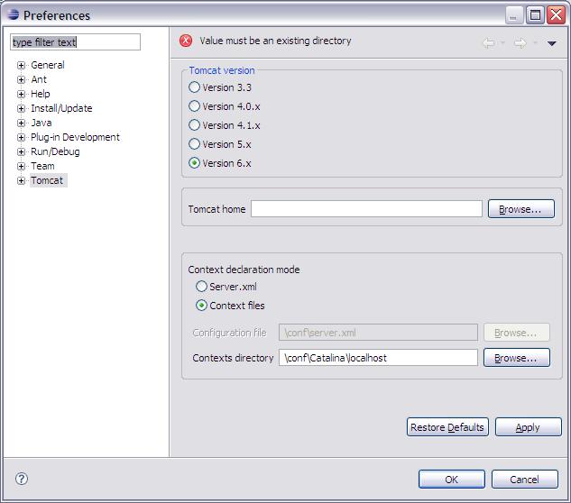
Task: Open the forward history dropdown arrow
Action: click(x=535, y=43)
